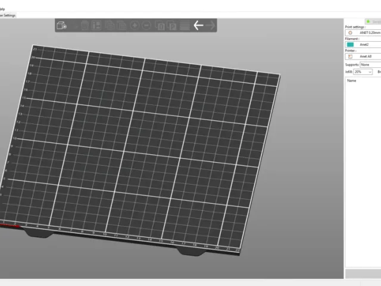Switch to the Printer Settings tab

[x=8, y=15]
